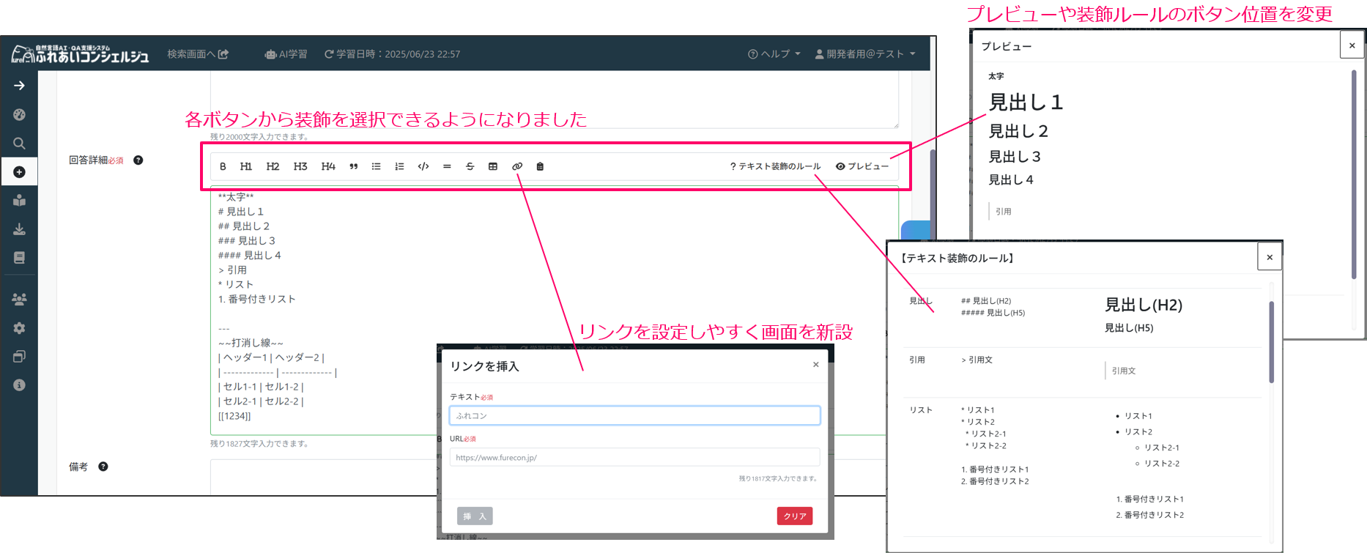The width and height of the screenshot is (1367, 553).
Task: Toggle bold formatting in the editor toolbar
Action: tap(223, 167)
